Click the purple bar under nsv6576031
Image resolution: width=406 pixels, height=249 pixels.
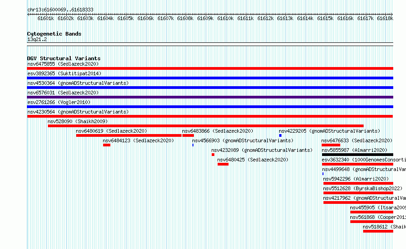[x=210, y=97]
